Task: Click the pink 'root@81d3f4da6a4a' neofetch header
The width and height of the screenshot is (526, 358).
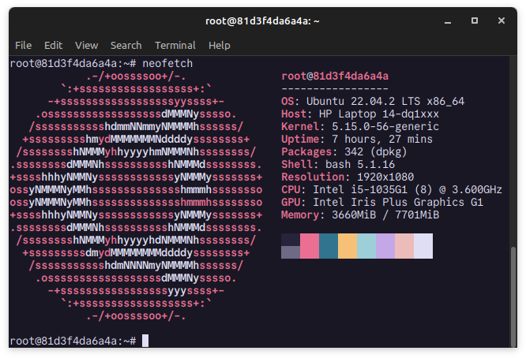Action: click(335, 76)
